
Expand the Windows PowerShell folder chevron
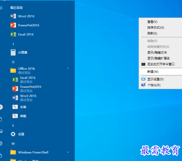point(68,152)
